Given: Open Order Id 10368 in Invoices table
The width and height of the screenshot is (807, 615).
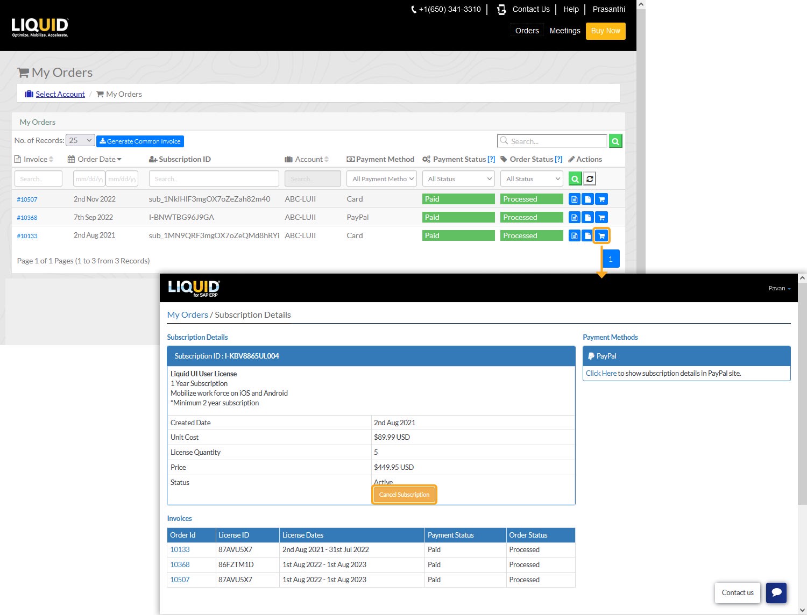Looking at the screenshot, I should pos(180,565).
